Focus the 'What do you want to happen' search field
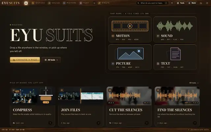The width and height of the screenshot is (211, 132). (x=152, y=3)
